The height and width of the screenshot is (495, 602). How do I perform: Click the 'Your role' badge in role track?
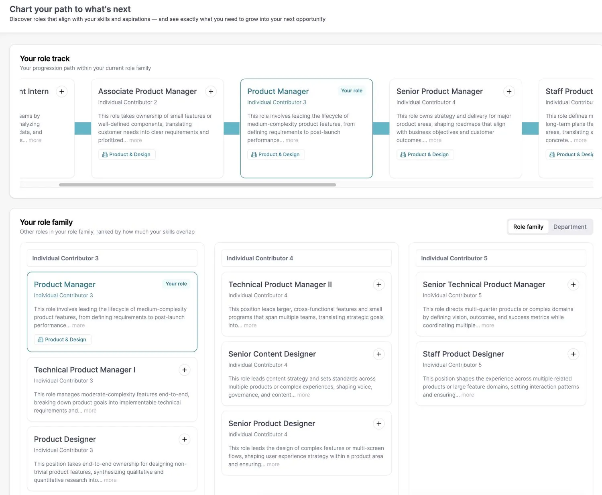[352, 91]
